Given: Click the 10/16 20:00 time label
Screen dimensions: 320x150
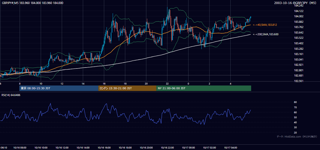Looking at the screenshot, I should [x=146, y=148].
